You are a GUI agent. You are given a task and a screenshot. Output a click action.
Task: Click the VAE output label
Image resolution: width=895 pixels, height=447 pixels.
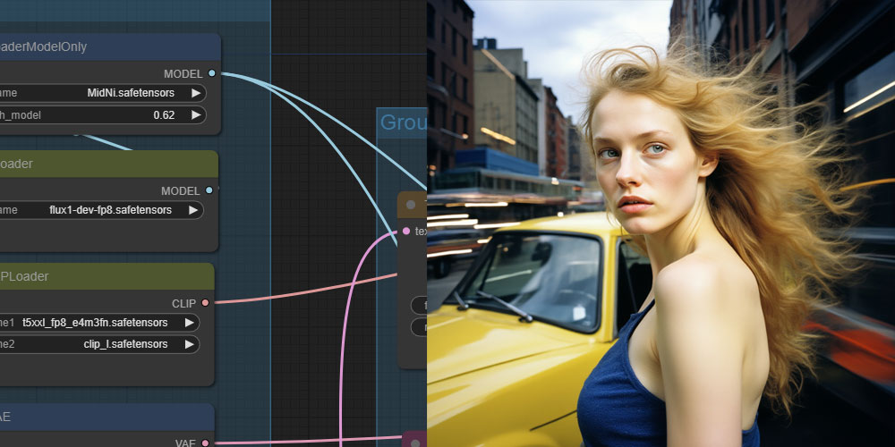(x=185, y=443)
